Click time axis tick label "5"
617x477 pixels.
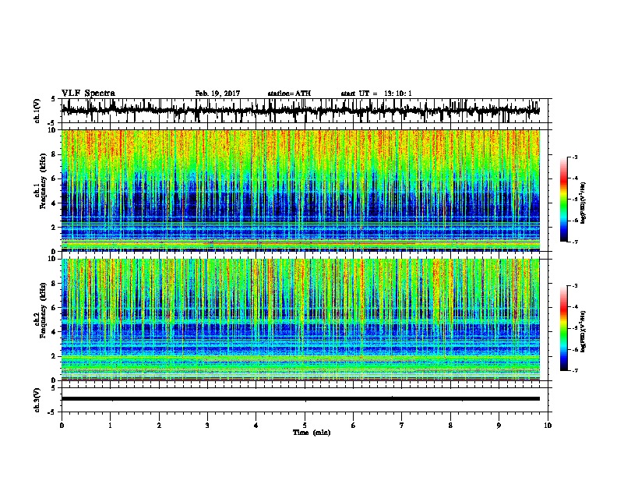tap(305, 426)
